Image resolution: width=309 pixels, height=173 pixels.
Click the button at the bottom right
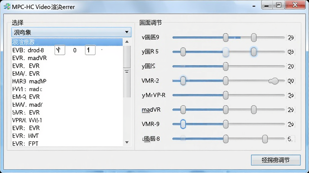click(x=276, y=160)
